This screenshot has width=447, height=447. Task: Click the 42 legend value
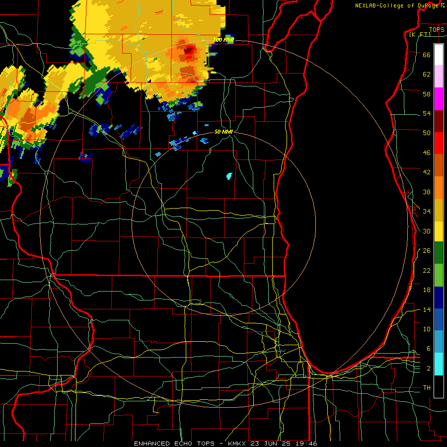pyautogui.click(x=427, y=172)
